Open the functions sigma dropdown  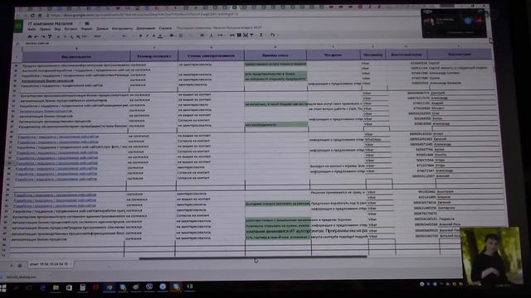[x=261, y=35]
